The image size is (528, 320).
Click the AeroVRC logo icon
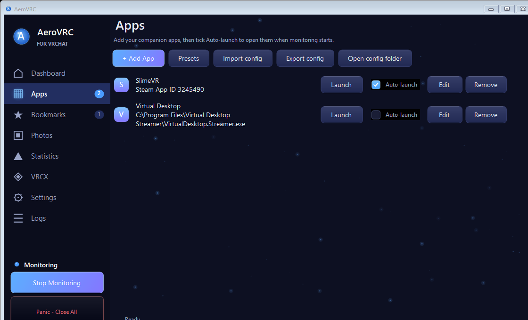[x=21, y=36]
